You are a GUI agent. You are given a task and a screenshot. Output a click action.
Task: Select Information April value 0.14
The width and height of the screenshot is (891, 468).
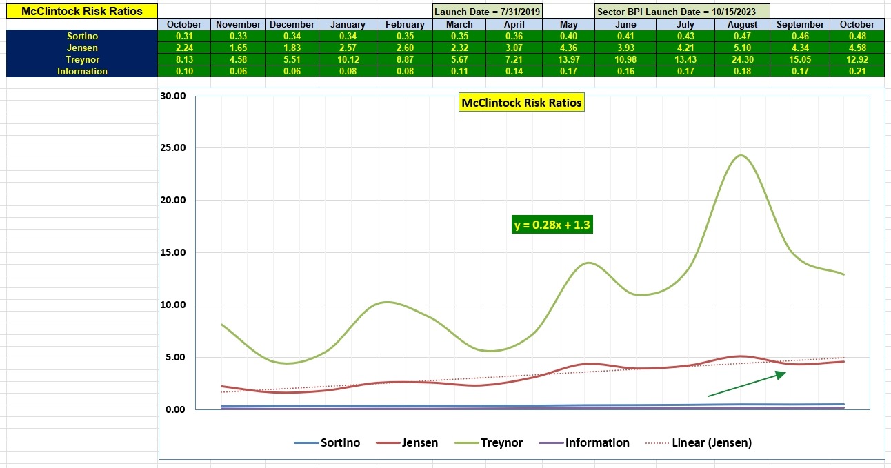(x=514, y=71)
